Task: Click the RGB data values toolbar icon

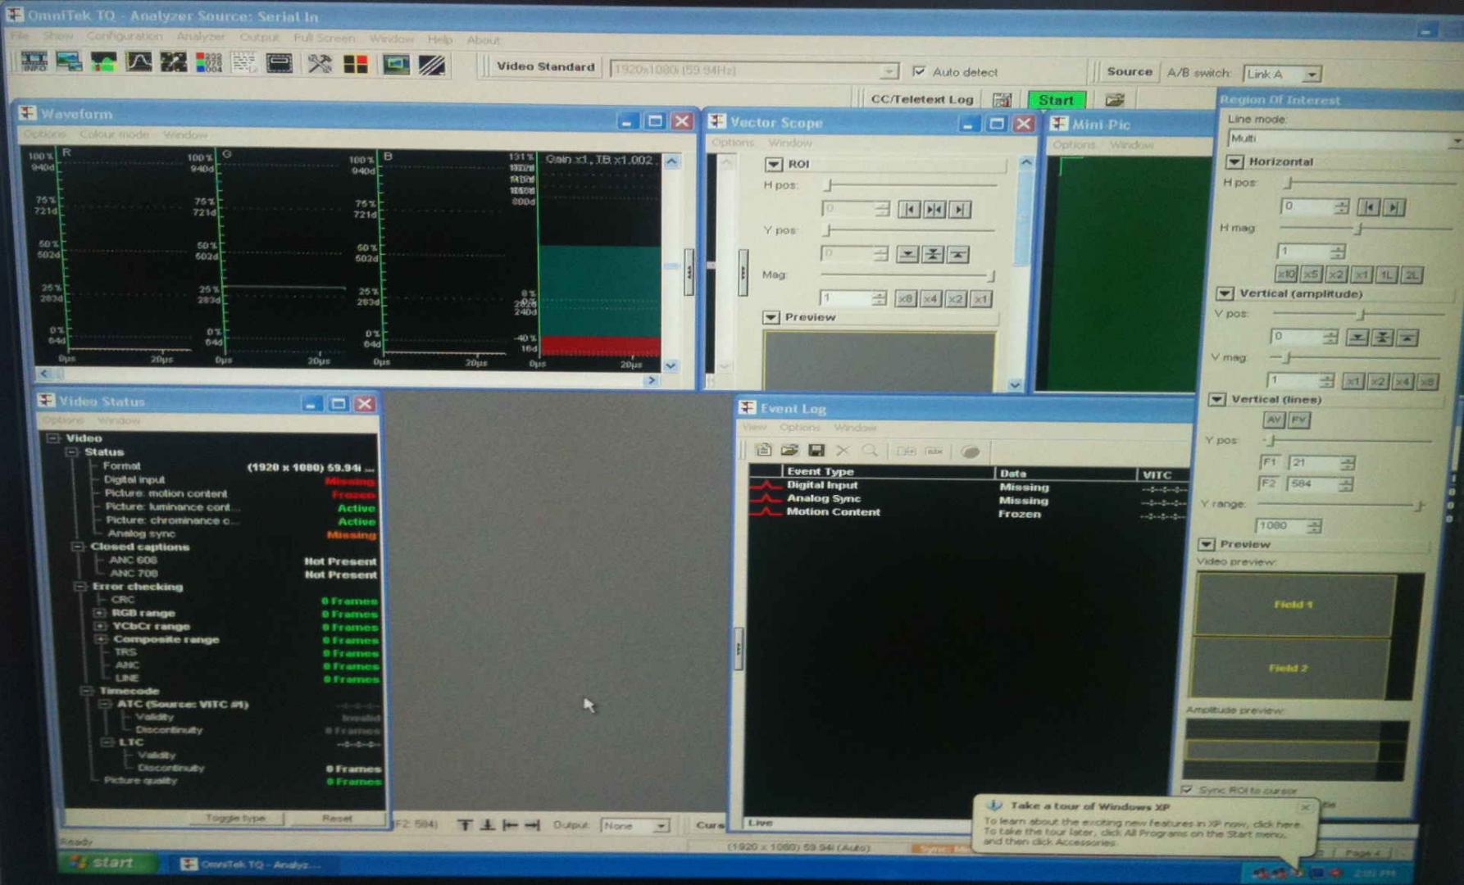Action: click(209, 61)
